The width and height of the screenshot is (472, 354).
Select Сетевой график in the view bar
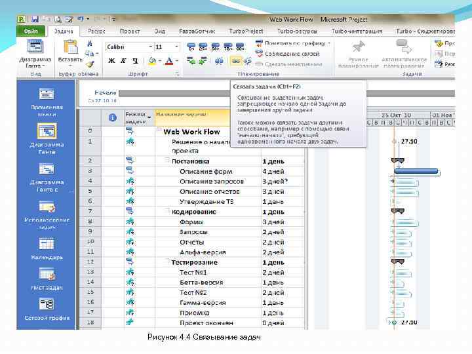[x=47, y=309]
